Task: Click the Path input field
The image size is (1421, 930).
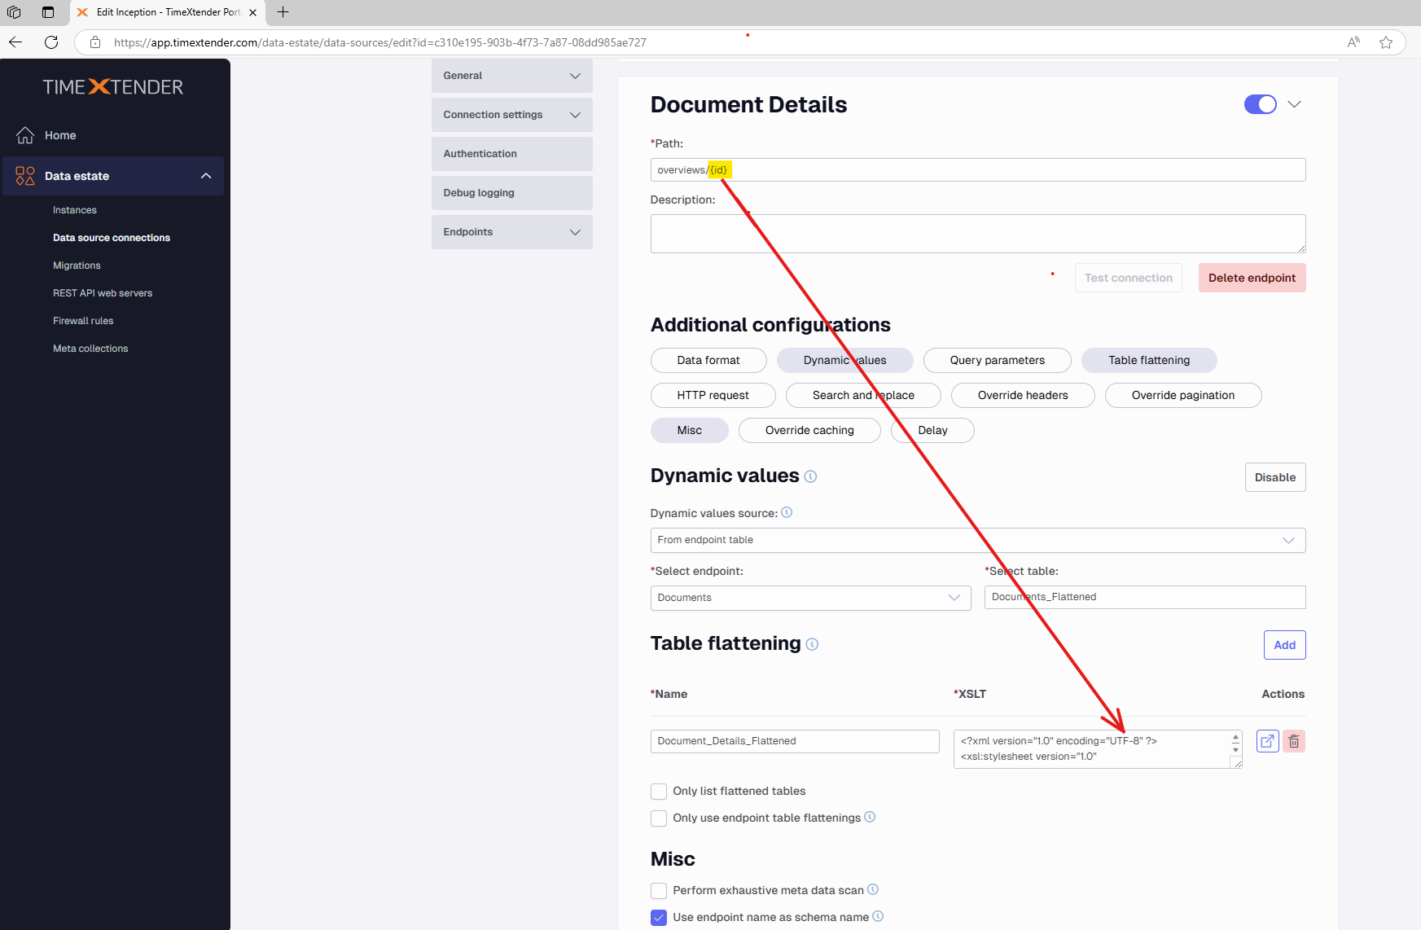Action: tap(978, 170)
